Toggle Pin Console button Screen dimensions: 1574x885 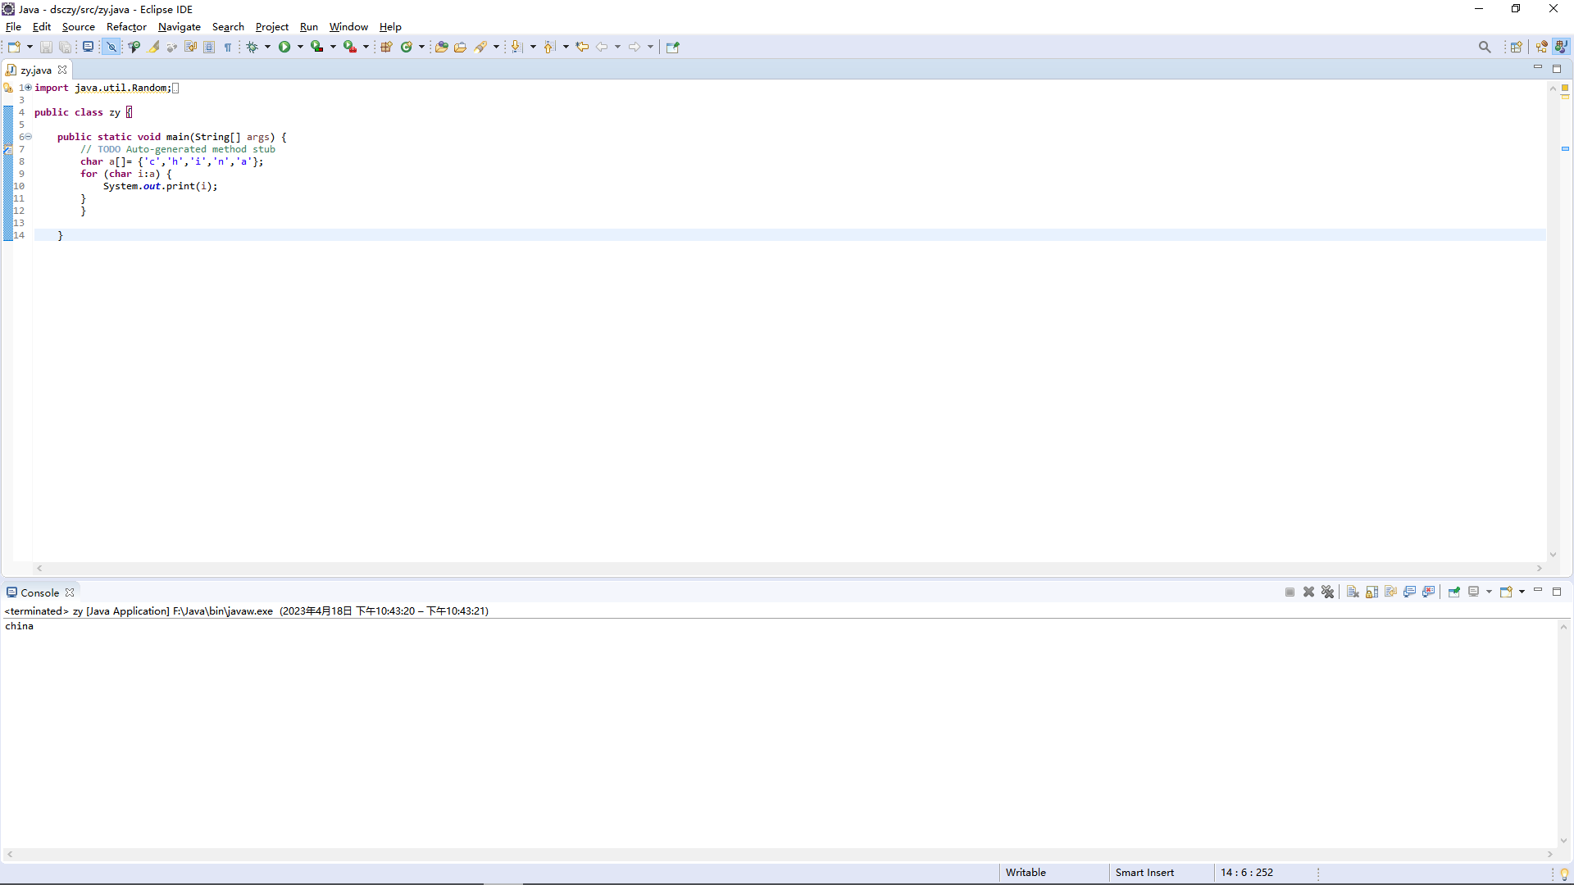[1453, 592]
